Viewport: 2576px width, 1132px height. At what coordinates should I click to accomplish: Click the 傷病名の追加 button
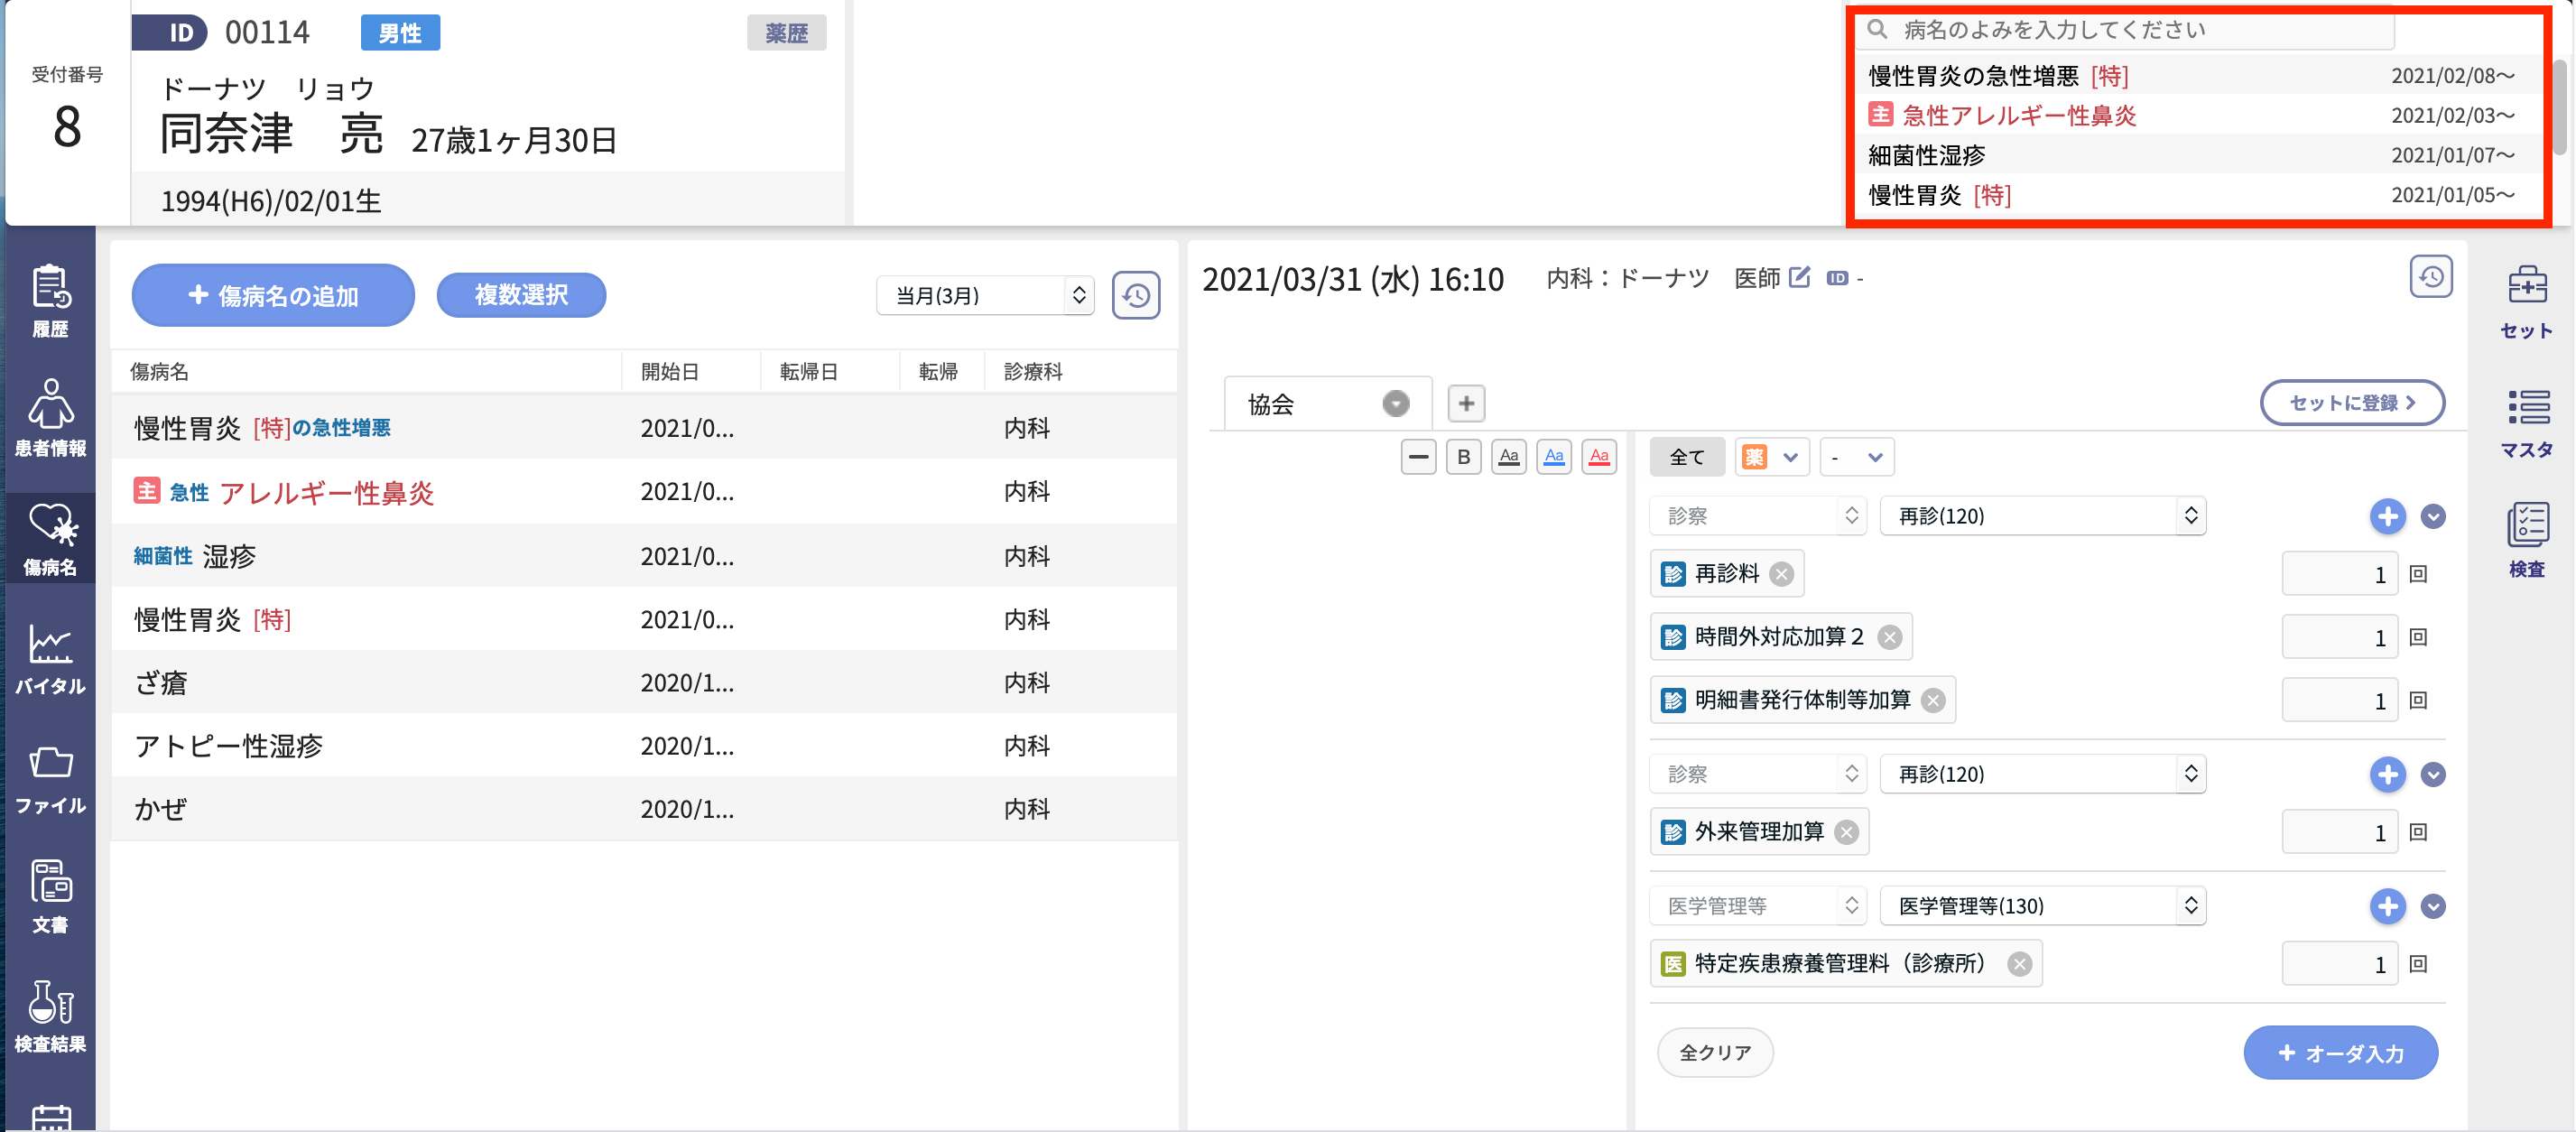click(272, 295)
